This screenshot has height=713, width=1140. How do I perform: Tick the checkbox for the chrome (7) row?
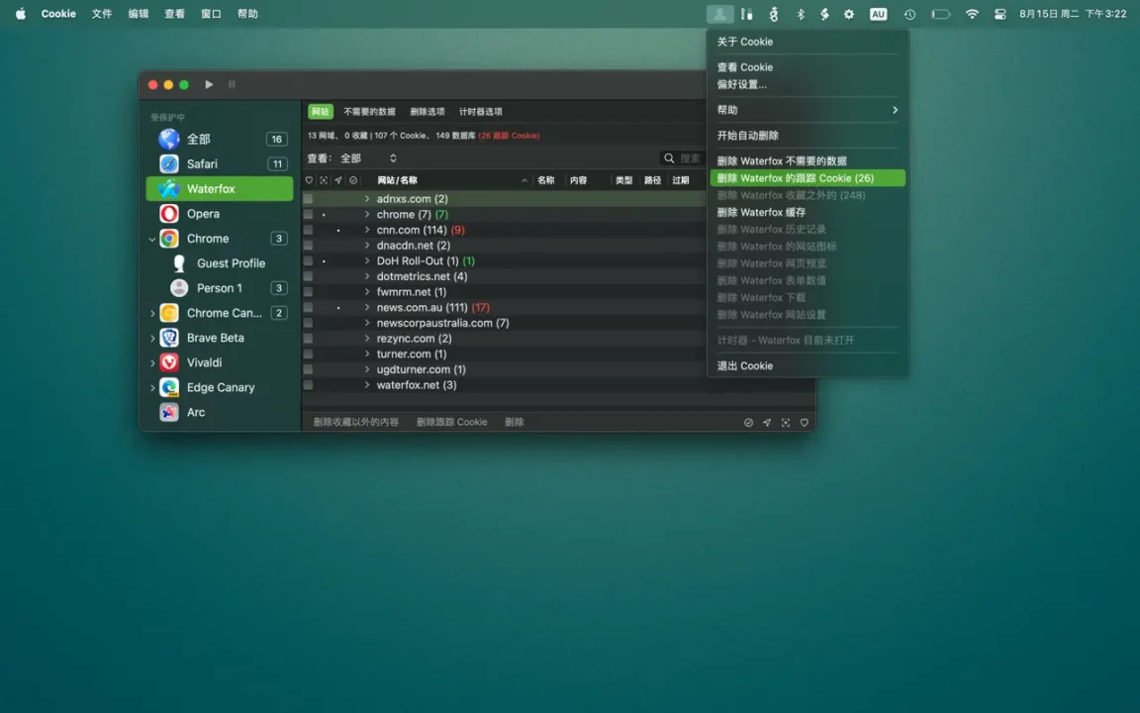click(309, 215)
